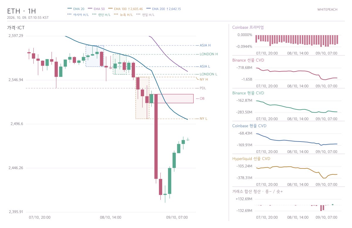Click the large red liquidation bar
Screen dimensions: 352x228
pos(321,208)
